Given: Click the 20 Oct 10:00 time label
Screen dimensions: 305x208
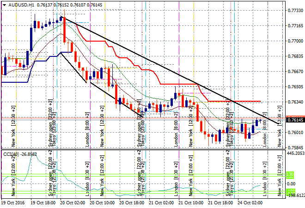Looking at the screenshot, I should click(x=102, y=203).
